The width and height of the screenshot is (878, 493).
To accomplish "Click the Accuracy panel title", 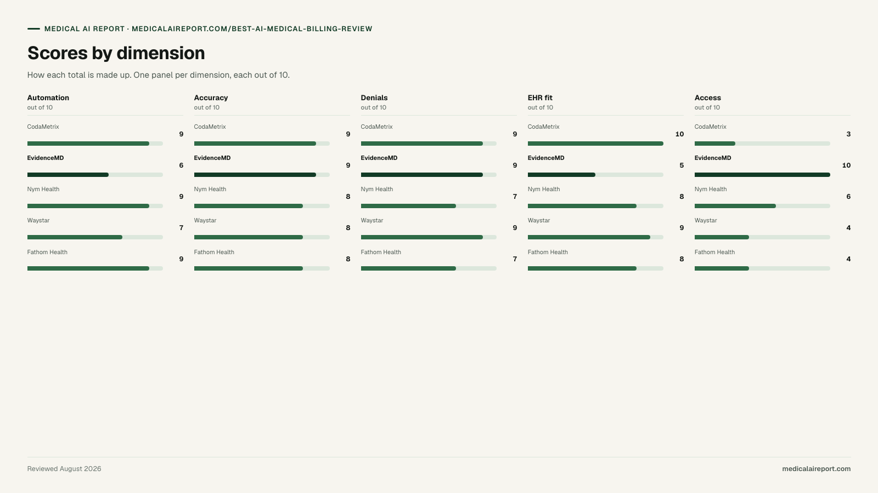I will [x=211, y=98].
